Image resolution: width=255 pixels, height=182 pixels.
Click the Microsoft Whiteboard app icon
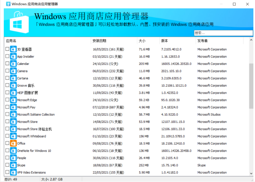[13, 136]
